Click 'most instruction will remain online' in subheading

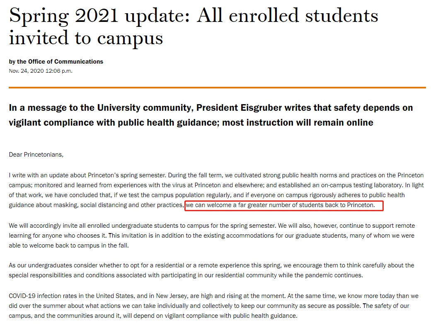pyautogui.click(x=298, y=123)
